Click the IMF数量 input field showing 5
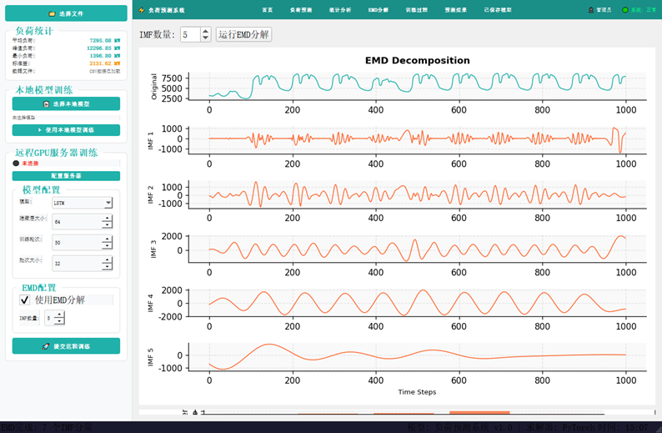Image resolution: width=662 pixels, height=433 pixels. click(x=190, y=34)
